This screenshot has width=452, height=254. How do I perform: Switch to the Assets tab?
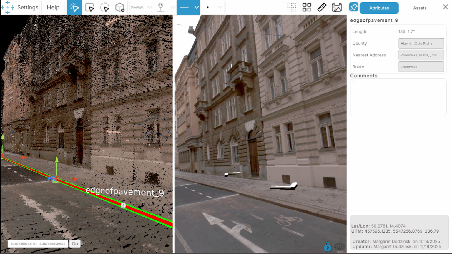click(420, 8)
